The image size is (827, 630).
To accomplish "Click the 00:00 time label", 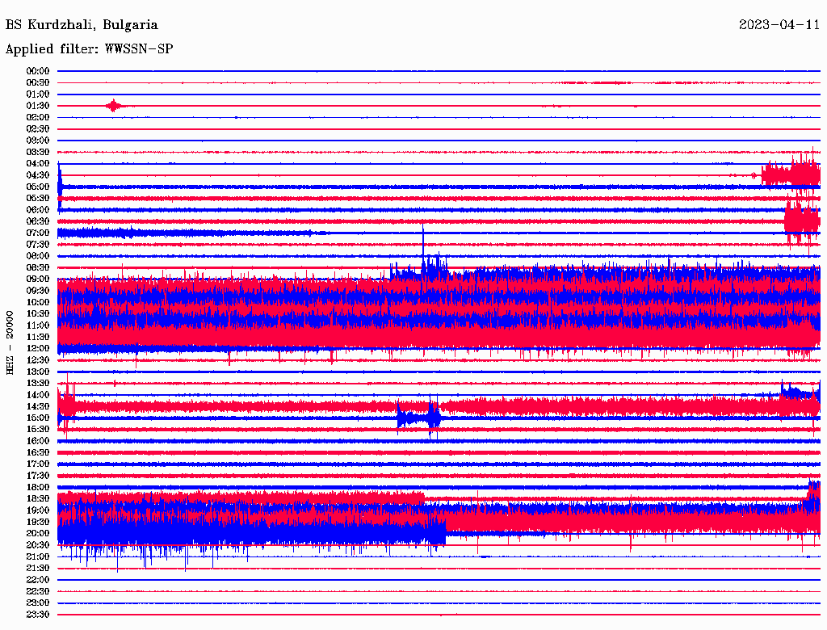I will pos(38,71).
